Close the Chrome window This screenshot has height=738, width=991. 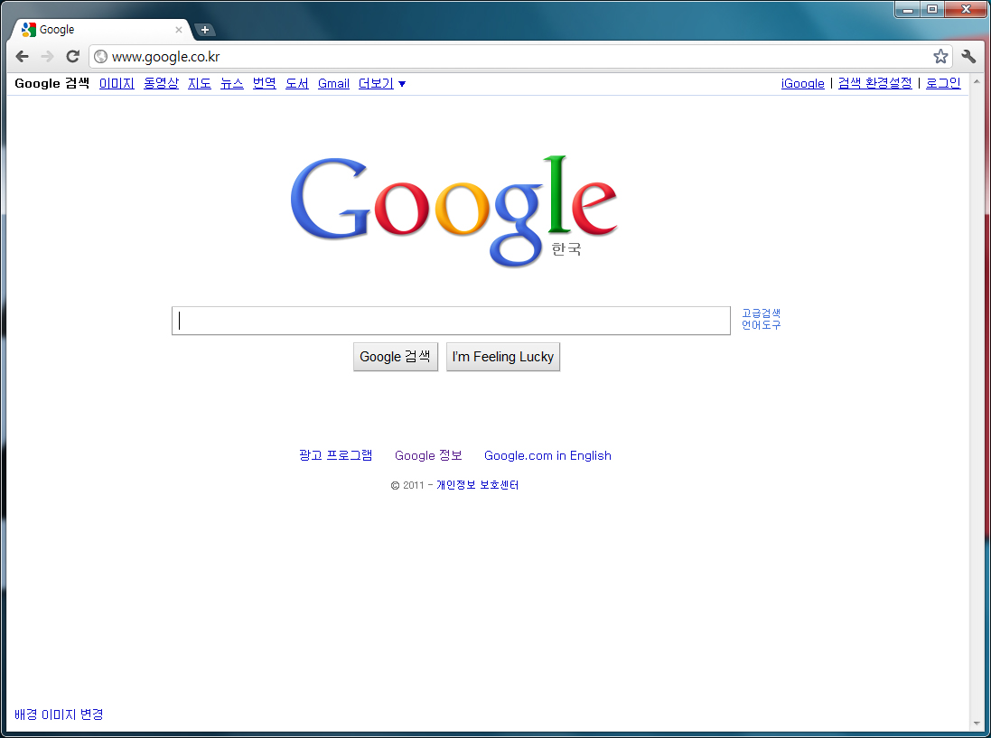tap(966, 9)
